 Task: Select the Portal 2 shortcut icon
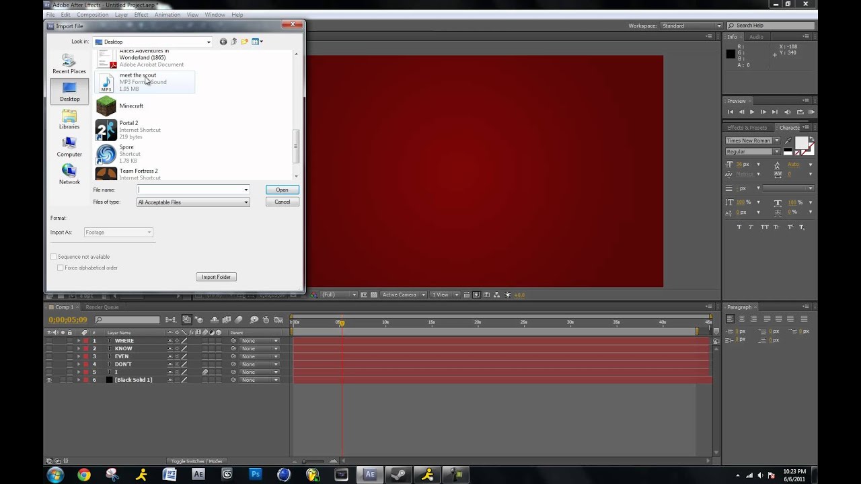106,130
